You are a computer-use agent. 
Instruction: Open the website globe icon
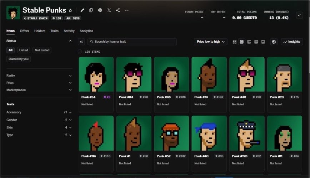[x=100, y=10]
